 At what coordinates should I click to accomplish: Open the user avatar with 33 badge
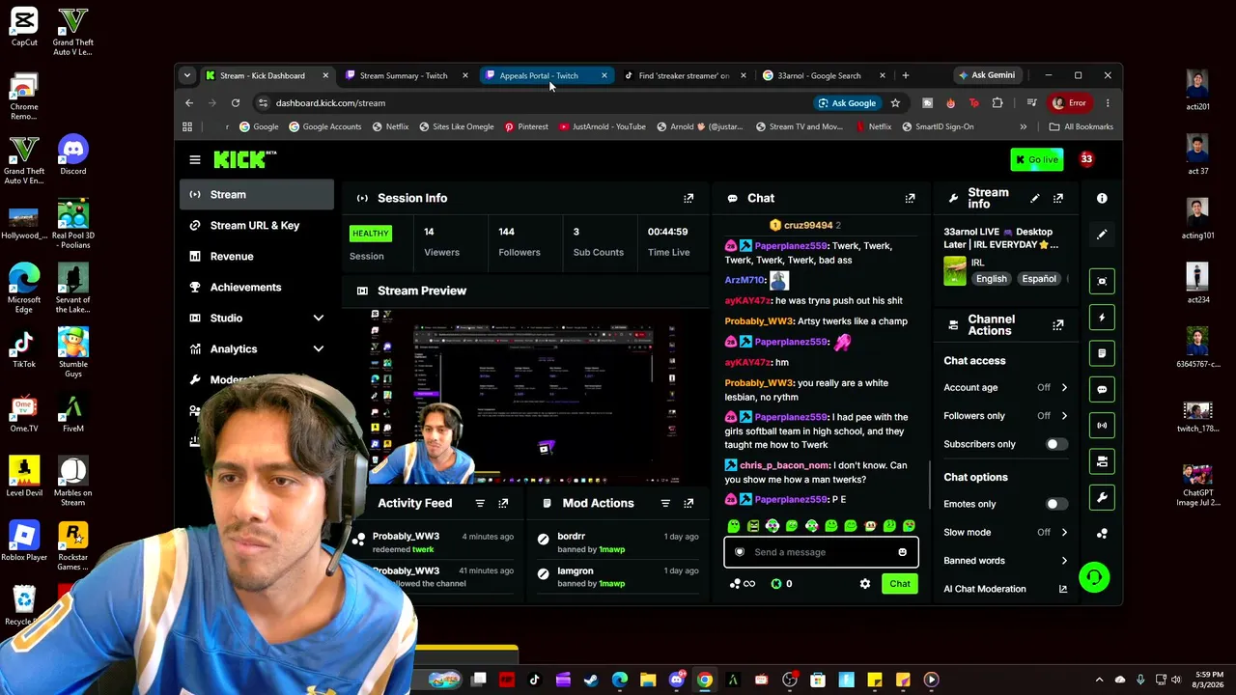pyautogui.click(x=1086, y=159)
